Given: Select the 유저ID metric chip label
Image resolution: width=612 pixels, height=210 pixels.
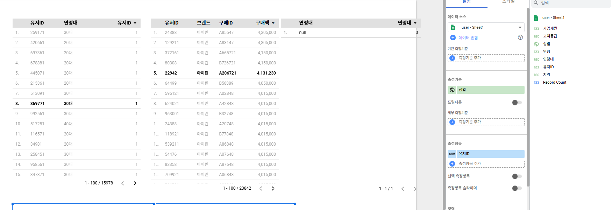Looking at the screenshot, I should (464, 154).
